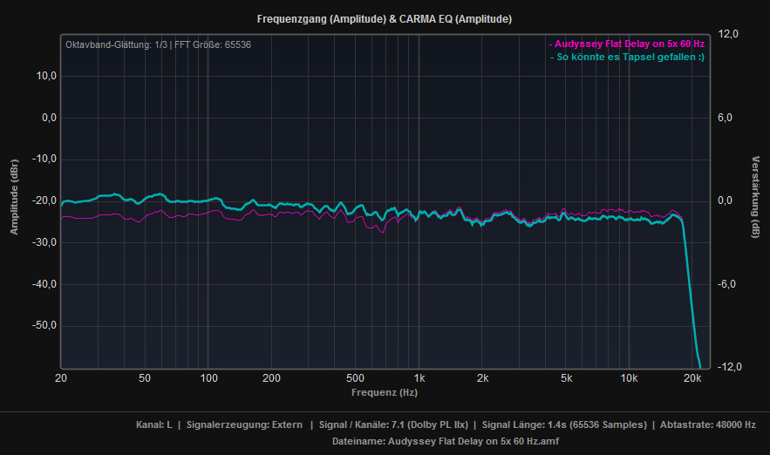Click the 12,0 gain tick on right axis
The width and height of the screenshot is (770, 455).
[728, 34]
